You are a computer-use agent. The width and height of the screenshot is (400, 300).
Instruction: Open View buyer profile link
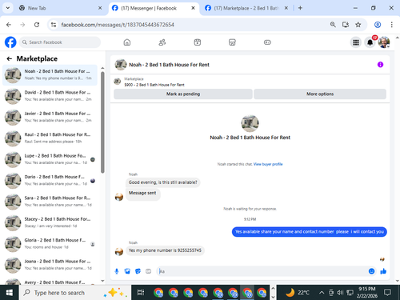pos(268,164)
